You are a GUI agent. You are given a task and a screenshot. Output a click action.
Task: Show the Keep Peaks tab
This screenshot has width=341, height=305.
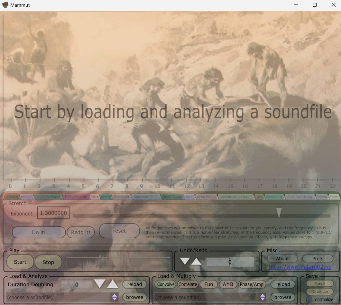(x=206, y=197)
